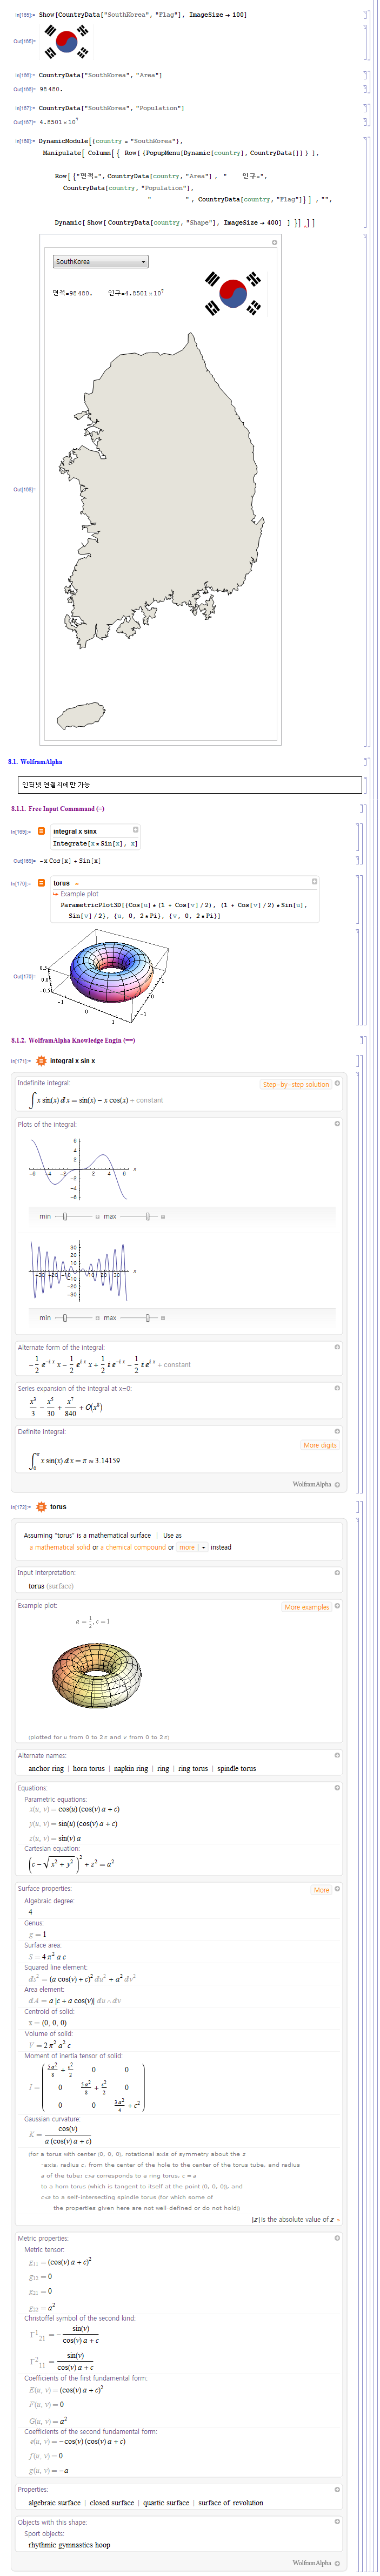Viewport: 380px width, 2576px height.
Task: Expand More surface properties
Action: [x=321, y=1890]
